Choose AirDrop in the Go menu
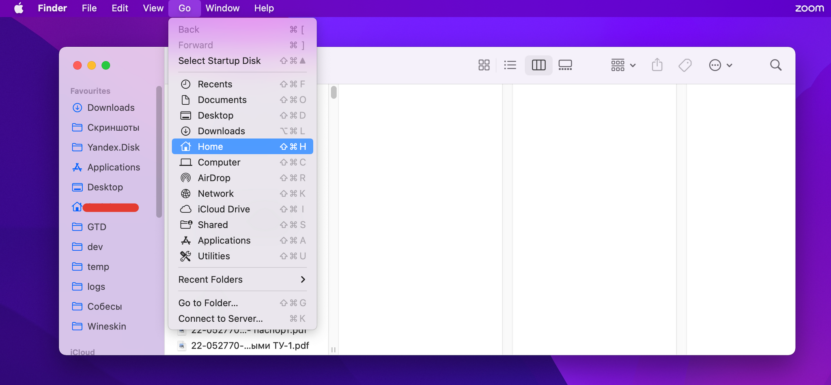This screenshot has width=831, height=385. [x=242, y=178]
